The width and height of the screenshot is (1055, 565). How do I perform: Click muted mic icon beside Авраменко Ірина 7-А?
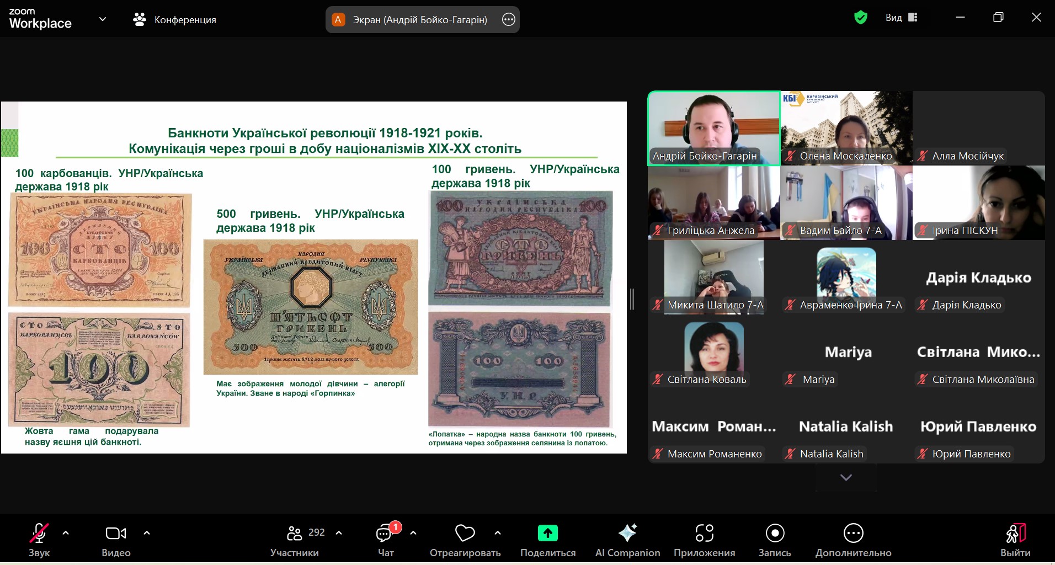pyautogui.click(x=790, y=305)
